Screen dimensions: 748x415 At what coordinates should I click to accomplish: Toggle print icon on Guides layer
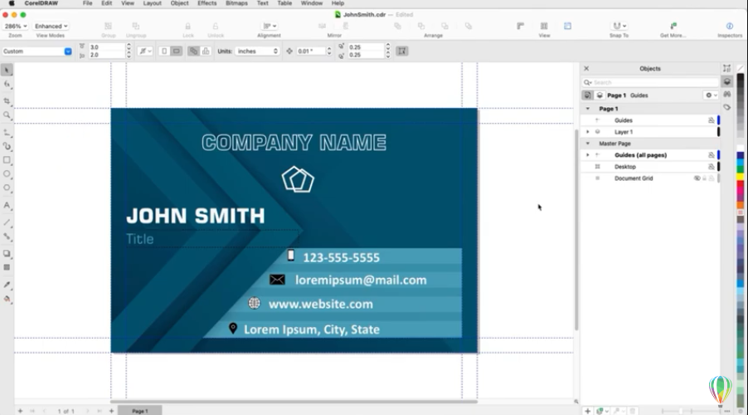712,120
